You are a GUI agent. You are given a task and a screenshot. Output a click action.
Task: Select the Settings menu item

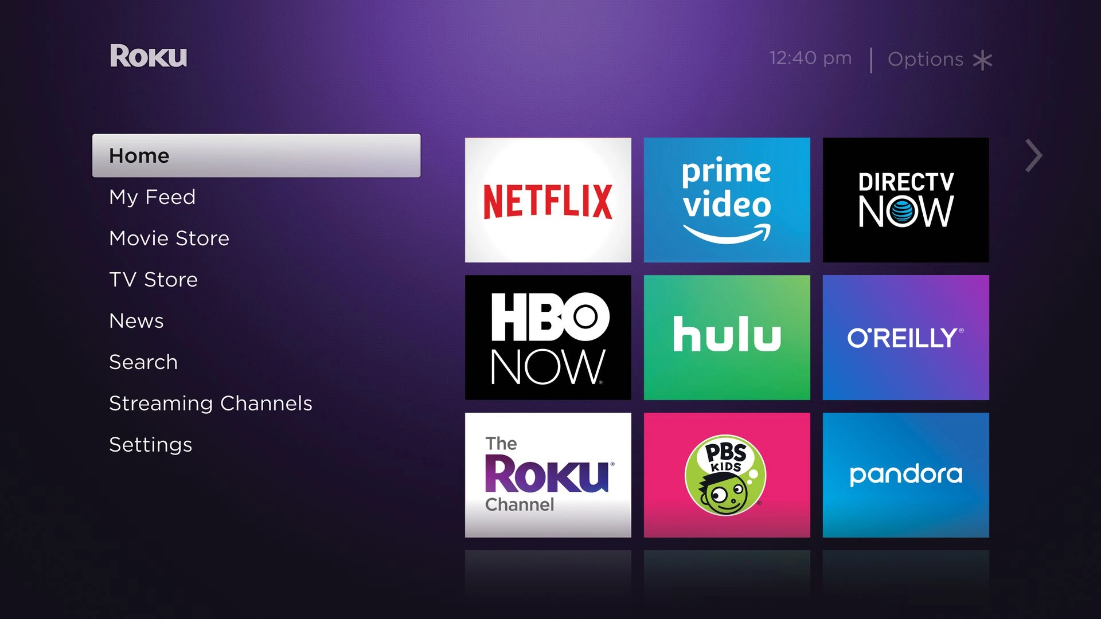pos(150,444)
